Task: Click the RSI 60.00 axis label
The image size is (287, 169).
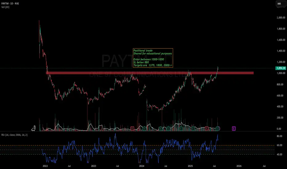Action: coord(279,145)
